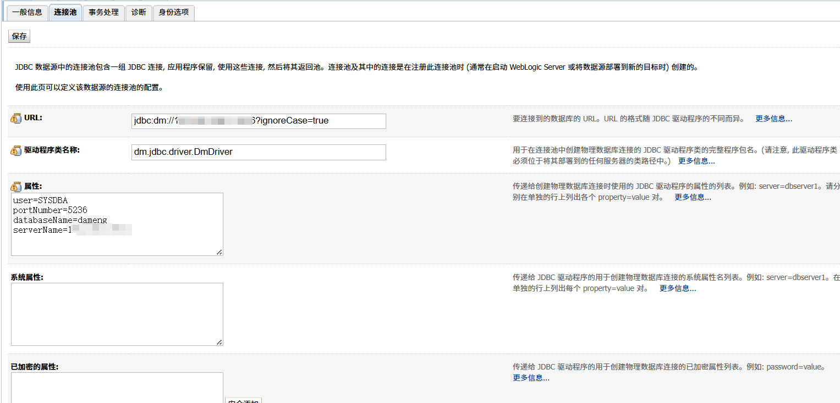This screenshot has height=403, width=840.
Task: Click the empty 系统属性 textarea
Action: click(117, 314)
